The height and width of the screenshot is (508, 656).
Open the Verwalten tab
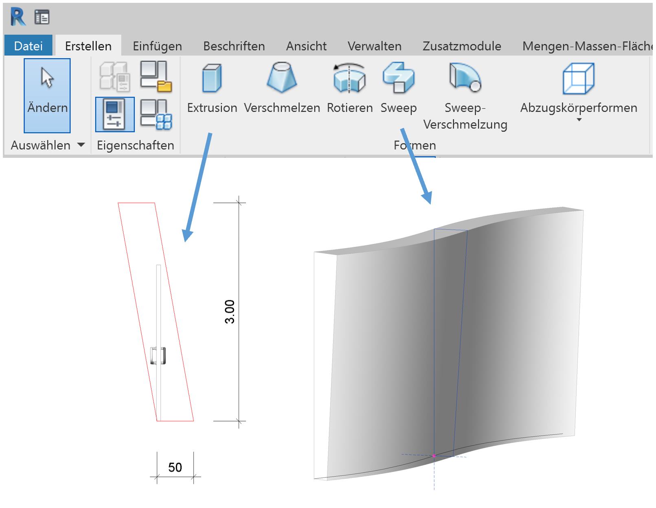pos(375,46)
